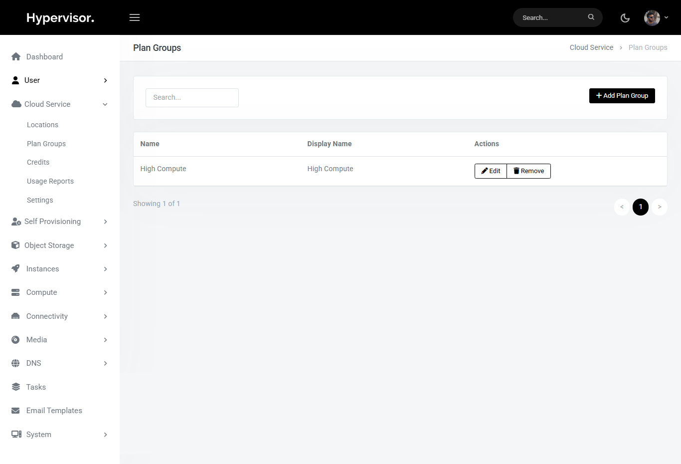Expand the User menu chevron

pos(105,80)
